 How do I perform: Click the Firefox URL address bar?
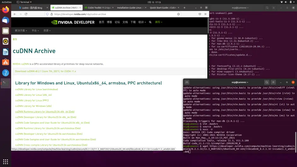coord(113,14)
